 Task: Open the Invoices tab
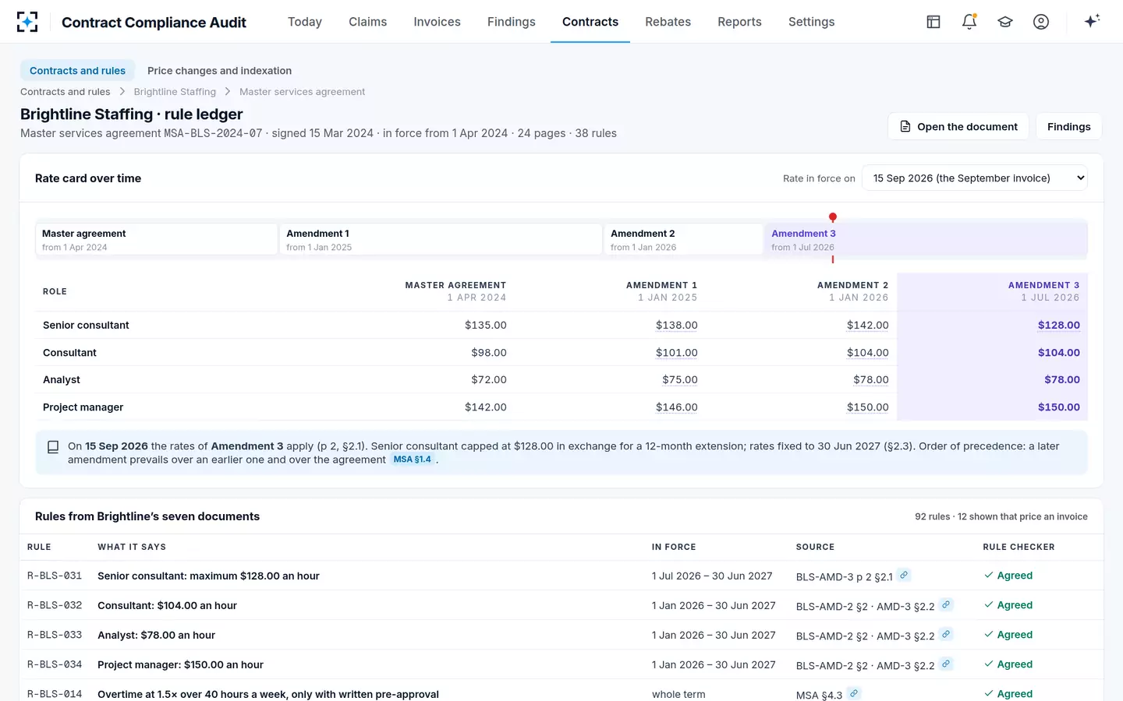coord(437,22)
